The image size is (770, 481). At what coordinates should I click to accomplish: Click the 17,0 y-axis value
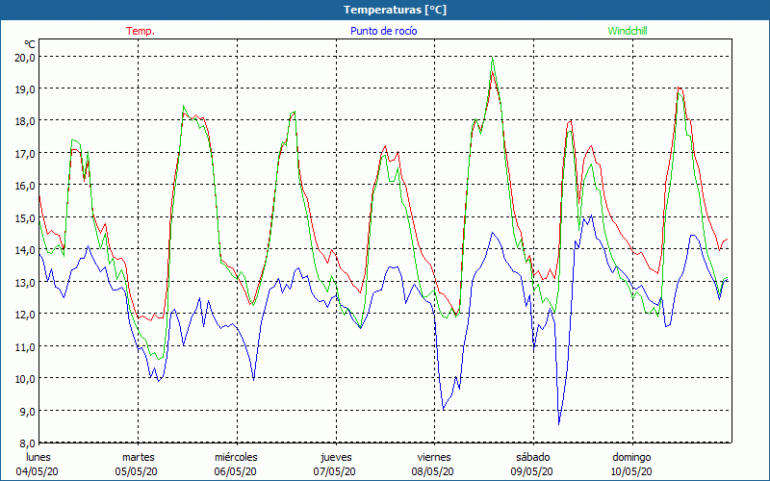coord(26,154)
